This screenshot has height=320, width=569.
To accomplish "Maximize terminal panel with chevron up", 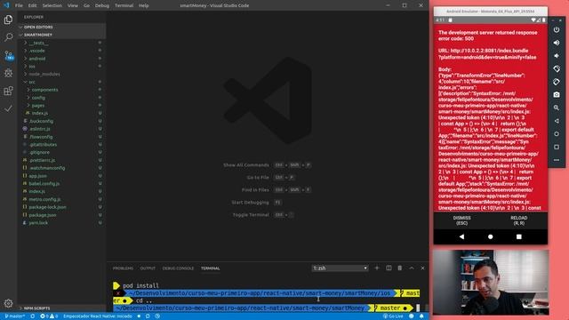I will tap(412, 268).
